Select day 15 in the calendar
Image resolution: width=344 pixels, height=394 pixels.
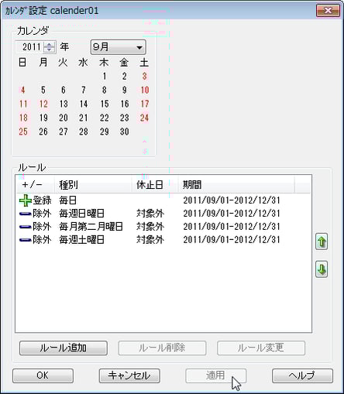105,104
